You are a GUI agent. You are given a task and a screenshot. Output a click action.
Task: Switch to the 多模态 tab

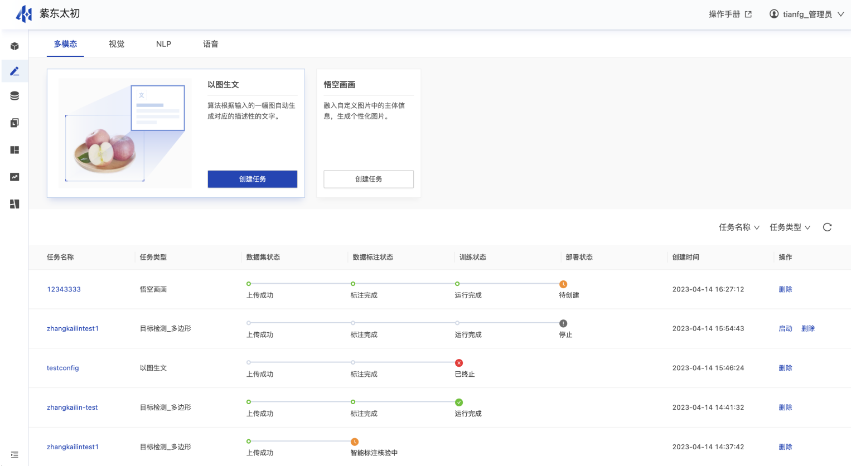pyautogui.click(x=65, y=44)
